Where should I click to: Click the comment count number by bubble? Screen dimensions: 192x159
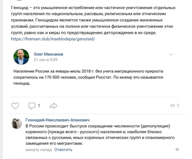39,106
